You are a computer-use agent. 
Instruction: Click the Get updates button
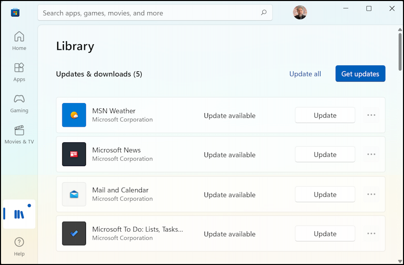[360, 73]
